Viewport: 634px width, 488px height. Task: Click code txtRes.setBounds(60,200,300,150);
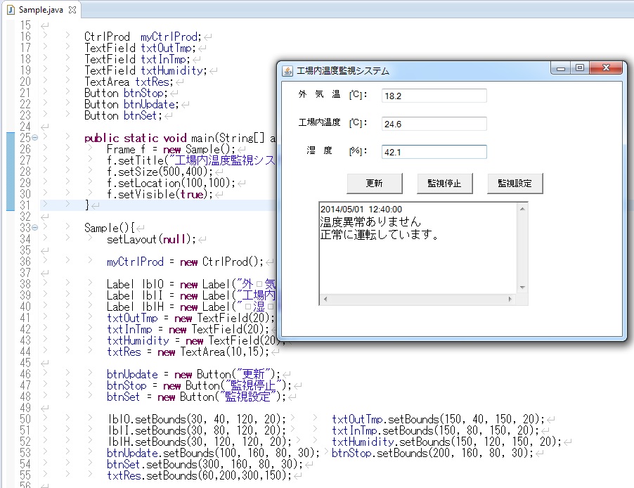tap(199, 475)
